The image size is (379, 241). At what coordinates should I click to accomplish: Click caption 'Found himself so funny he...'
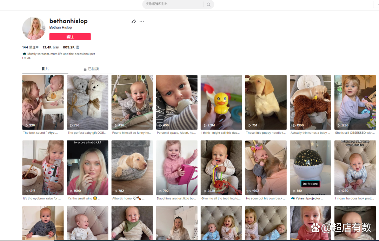click(132, 133)
